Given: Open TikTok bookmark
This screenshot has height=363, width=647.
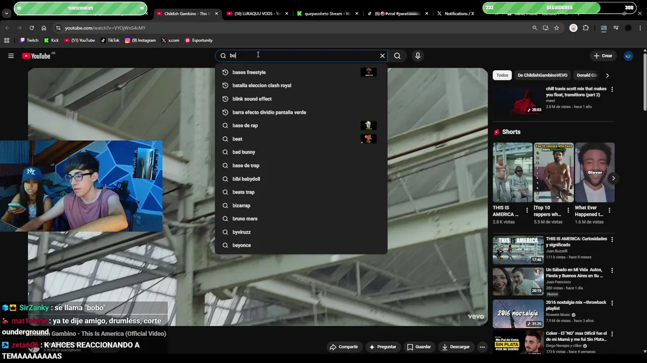Looking at the screenshot, I should 110,40.
